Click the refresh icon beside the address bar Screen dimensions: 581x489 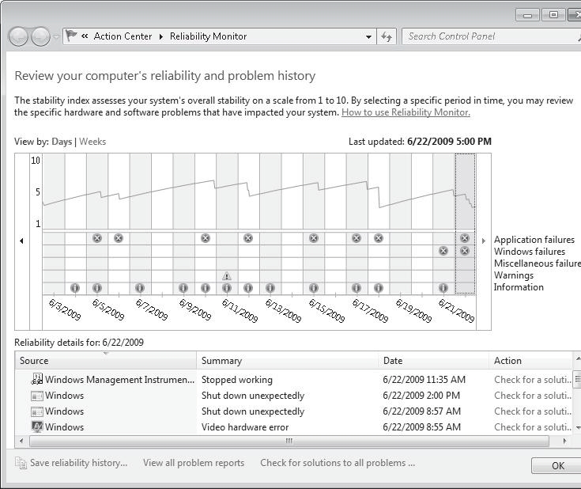[x=387, y=36]
